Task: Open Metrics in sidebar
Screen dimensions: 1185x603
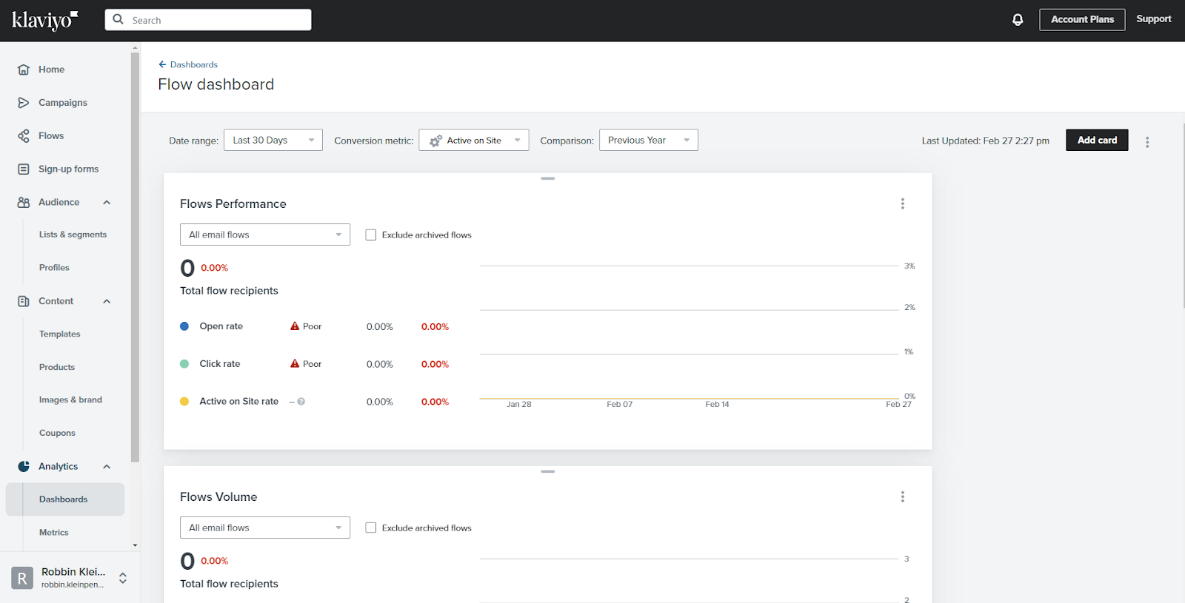Action: [x=53, y=533]
